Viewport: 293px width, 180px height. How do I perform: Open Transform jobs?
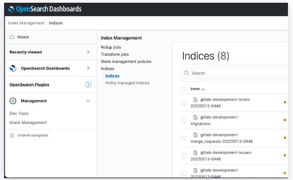click(x=115, y=54)
